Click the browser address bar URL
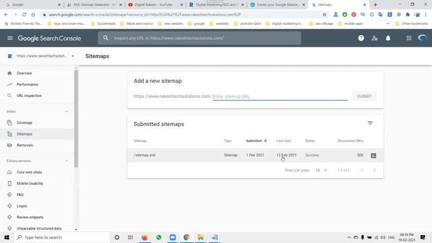 click(145, 15)
